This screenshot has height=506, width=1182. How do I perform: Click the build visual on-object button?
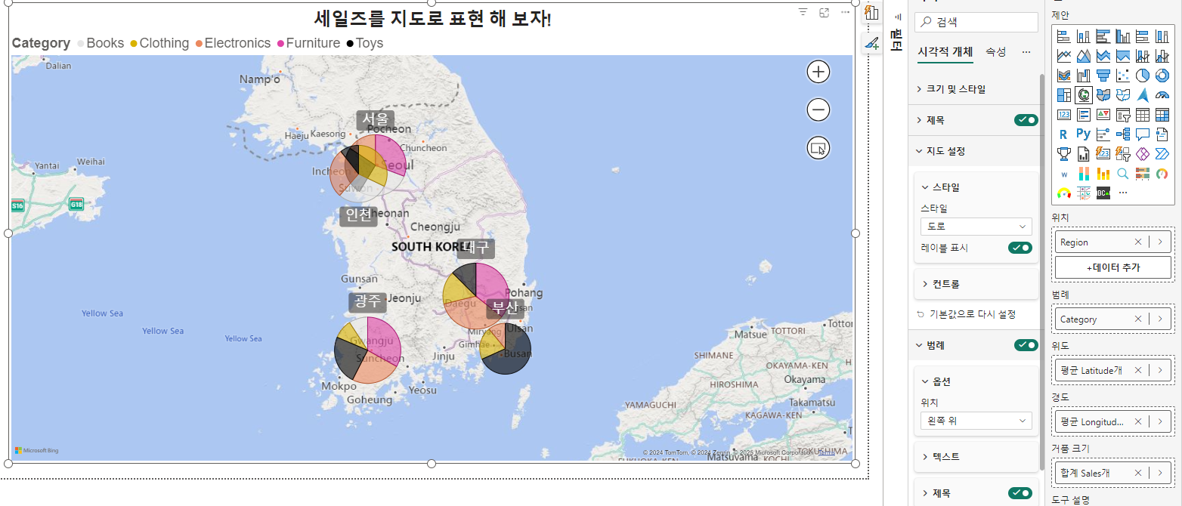point(872,13)
